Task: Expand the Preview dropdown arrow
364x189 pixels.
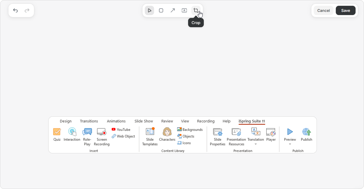Action: pyautogui.click(x=290, y=144)
